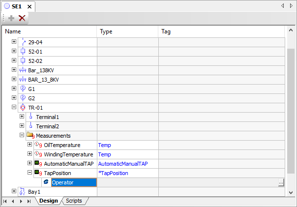Collapse the Measurements folder node
The width and height of the screenshot is (297, 207).
tap(22, 136)
